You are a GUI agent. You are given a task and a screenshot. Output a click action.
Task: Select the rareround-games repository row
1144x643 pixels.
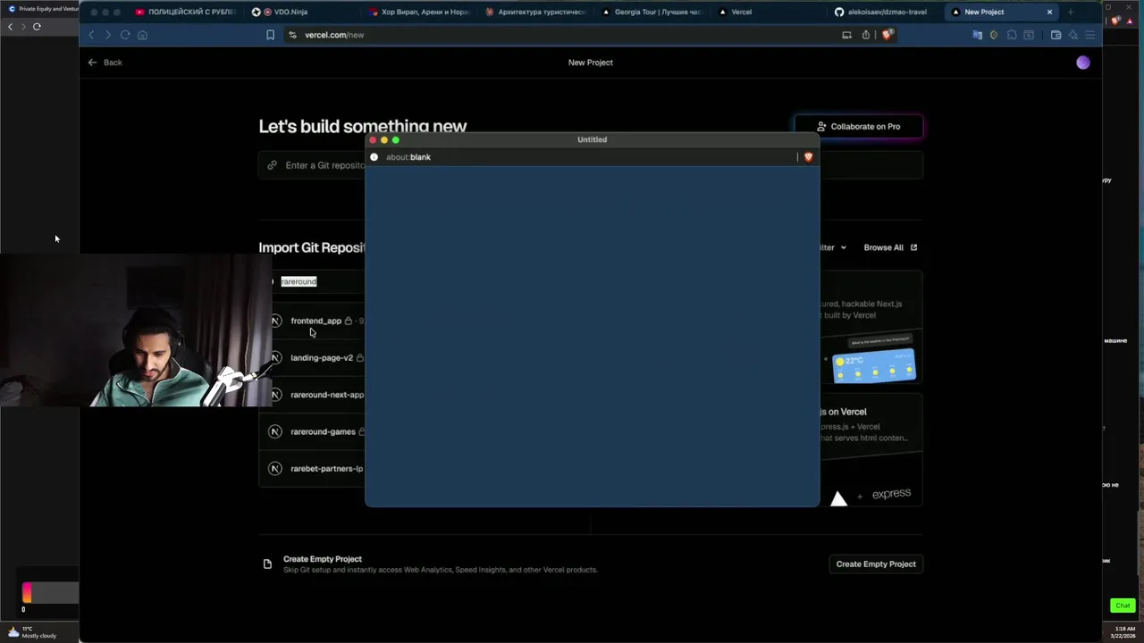tap(312, 431)
